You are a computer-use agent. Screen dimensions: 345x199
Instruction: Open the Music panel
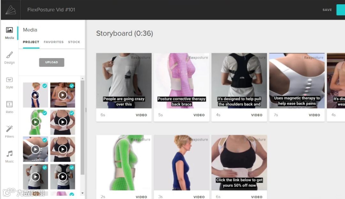tap(9, 157)
